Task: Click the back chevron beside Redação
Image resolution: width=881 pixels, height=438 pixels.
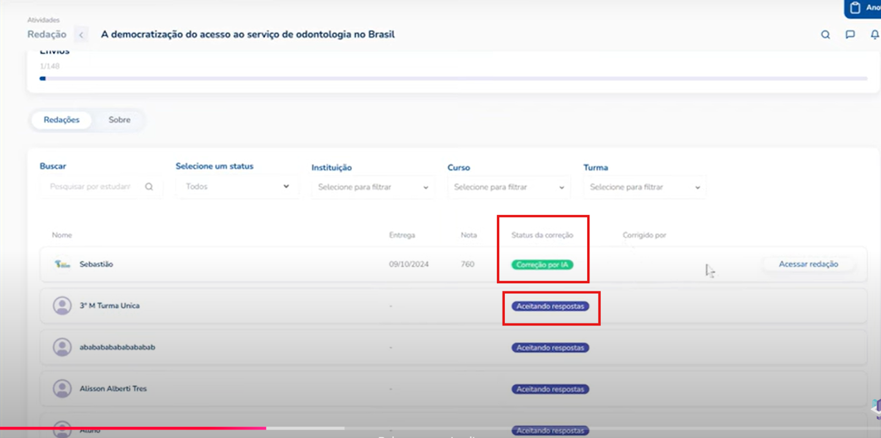Action: (81, 35)
